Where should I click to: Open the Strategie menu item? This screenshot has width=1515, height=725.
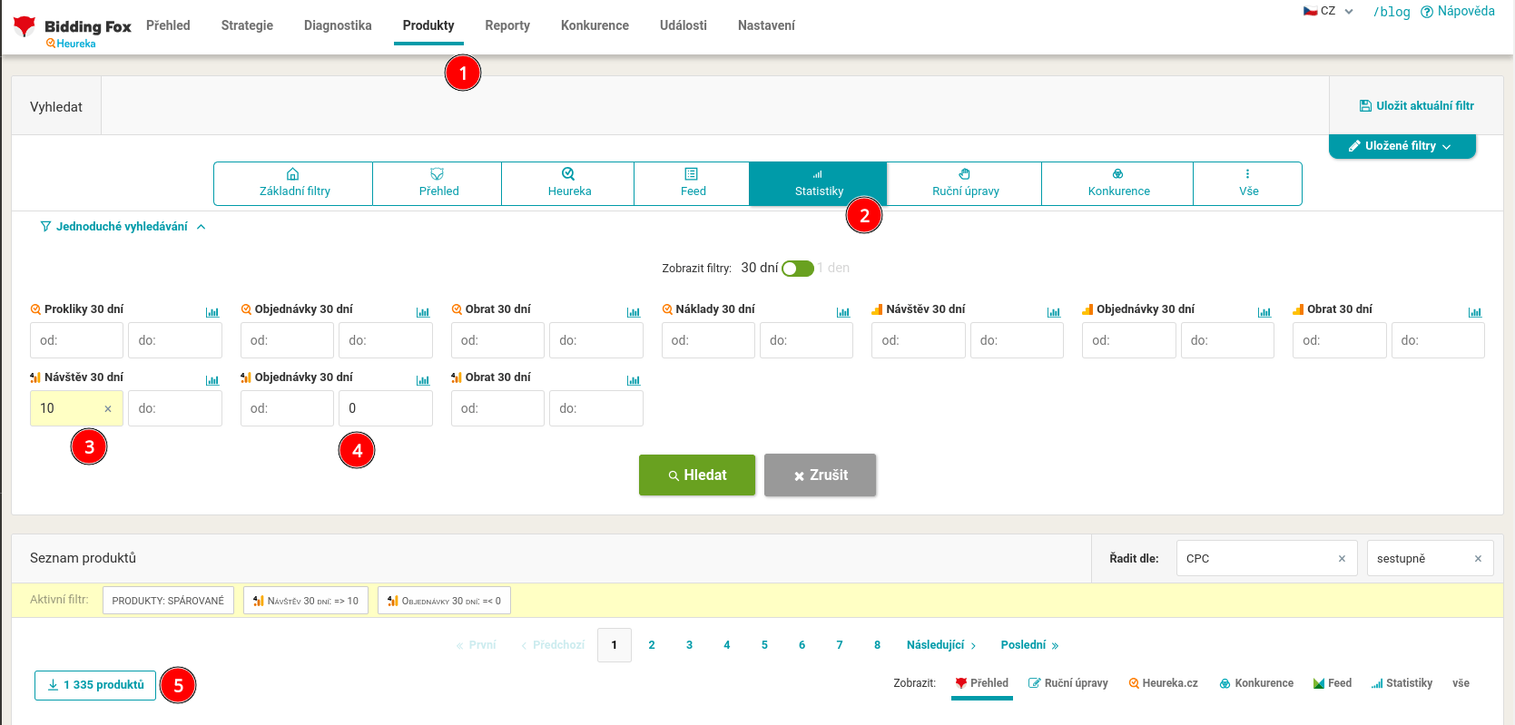pyautogui.click(x=247, y=25)
